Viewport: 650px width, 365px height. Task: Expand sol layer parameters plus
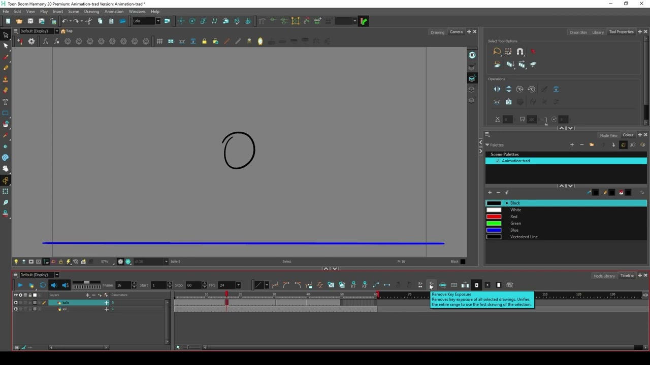coord(107,309)
